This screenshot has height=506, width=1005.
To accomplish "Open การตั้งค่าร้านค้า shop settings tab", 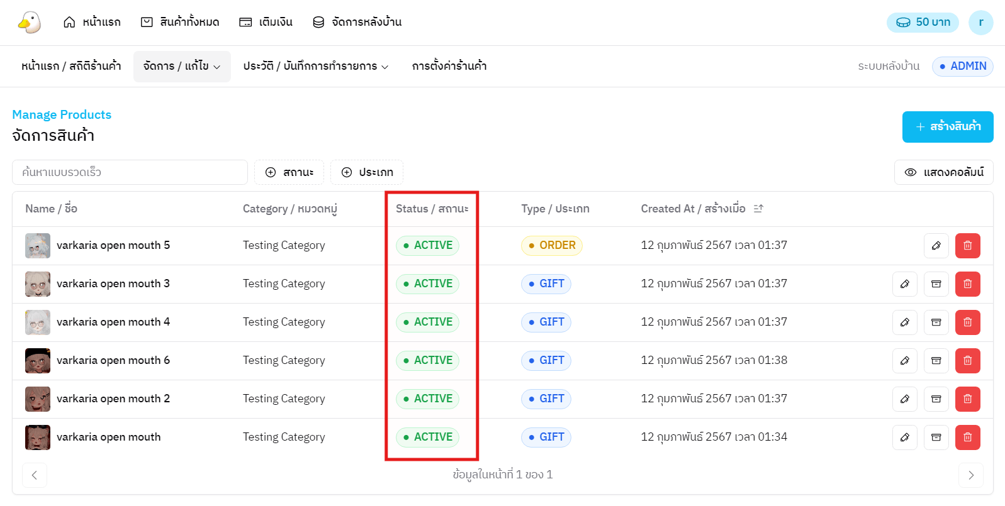I will (x=449, y=67).
